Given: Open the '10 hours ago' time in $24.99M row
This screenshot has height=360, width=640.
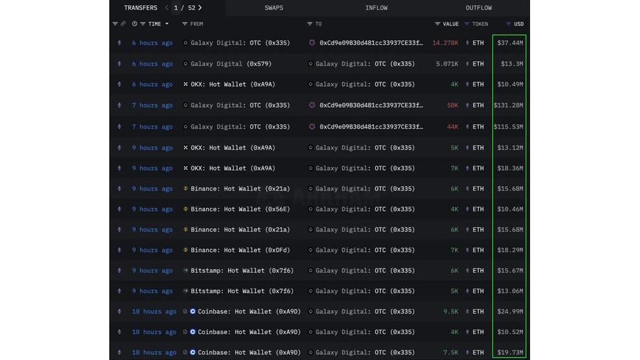Looking at the screenshot, I should [x=154, y=311].
